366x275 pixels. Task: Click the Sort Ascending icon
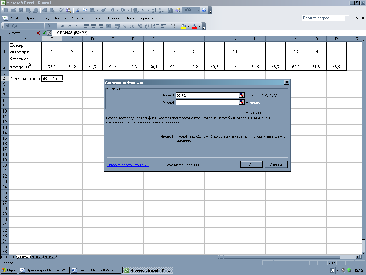tap(154, 10)
